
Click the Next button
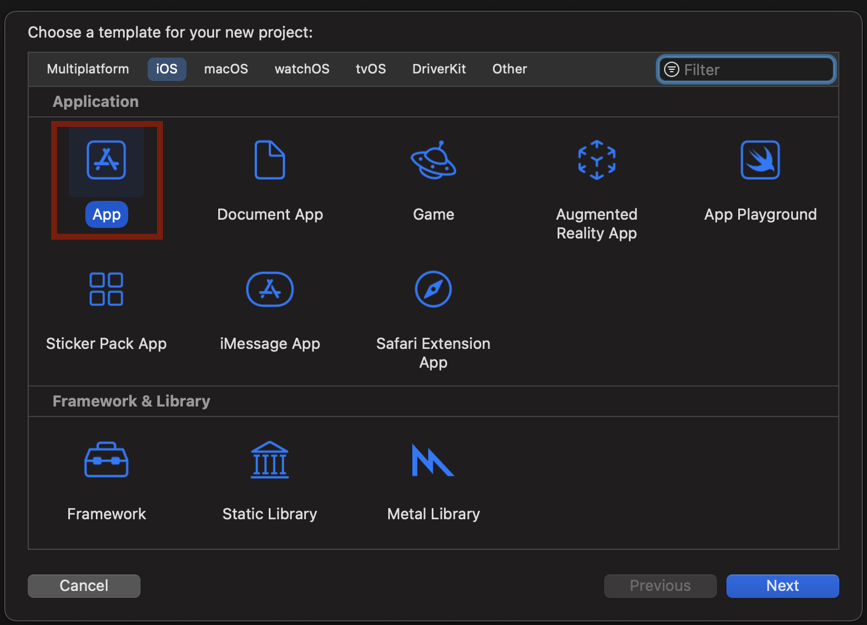(783, 586)
